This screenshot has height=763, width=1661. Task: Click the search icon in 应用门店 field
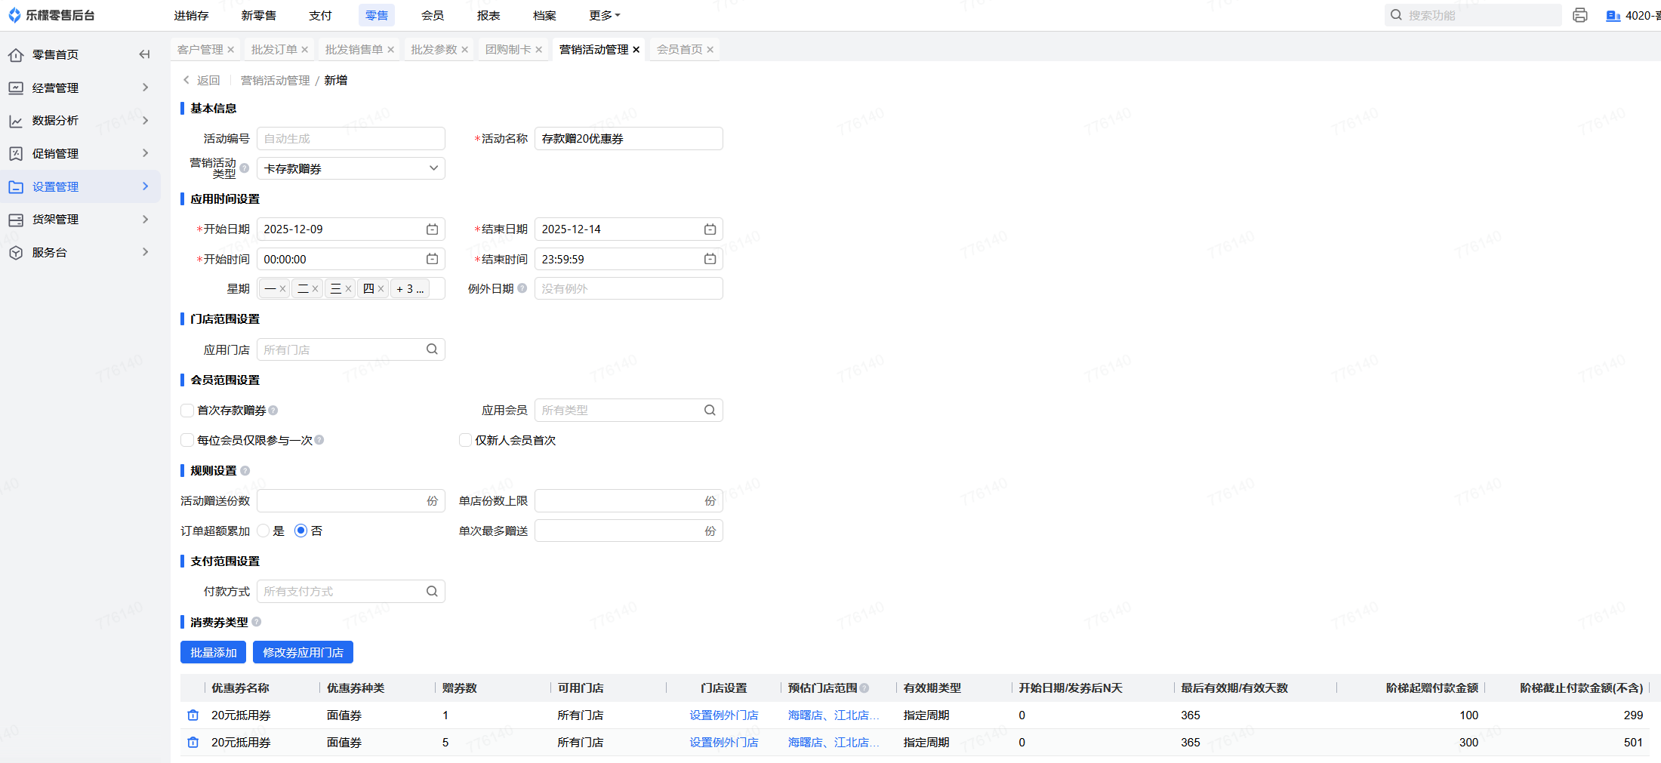432,349
